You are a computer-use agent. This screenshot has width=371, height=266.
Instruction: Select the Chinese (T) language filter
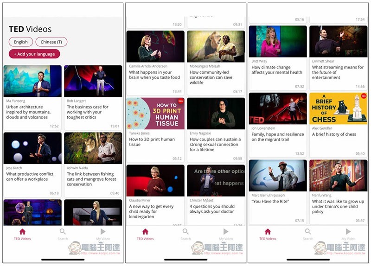(x=51, y=42)
